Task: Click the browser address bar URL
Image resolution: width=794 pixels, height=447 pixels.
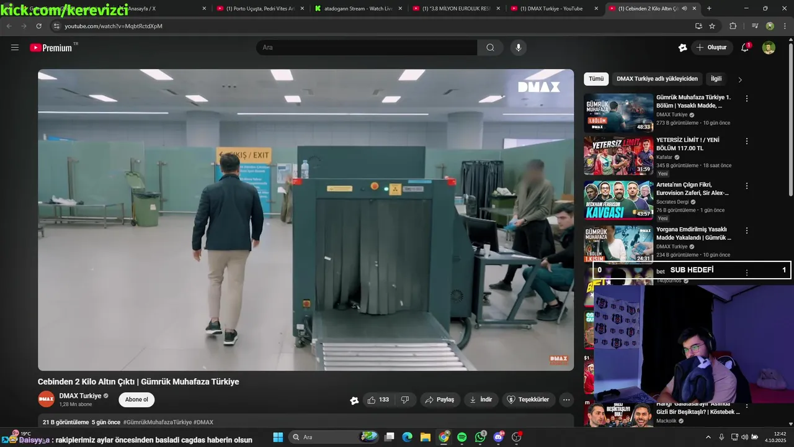Action: 114,26
